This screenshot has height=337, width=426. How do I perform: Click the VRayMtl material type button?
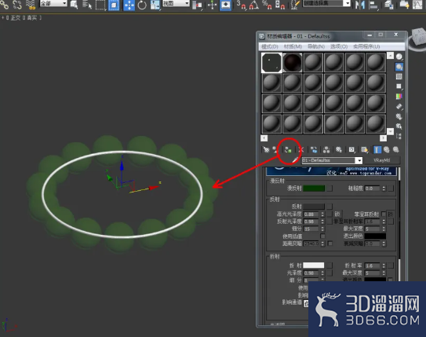pyautogui.click(x=382, y=160)
